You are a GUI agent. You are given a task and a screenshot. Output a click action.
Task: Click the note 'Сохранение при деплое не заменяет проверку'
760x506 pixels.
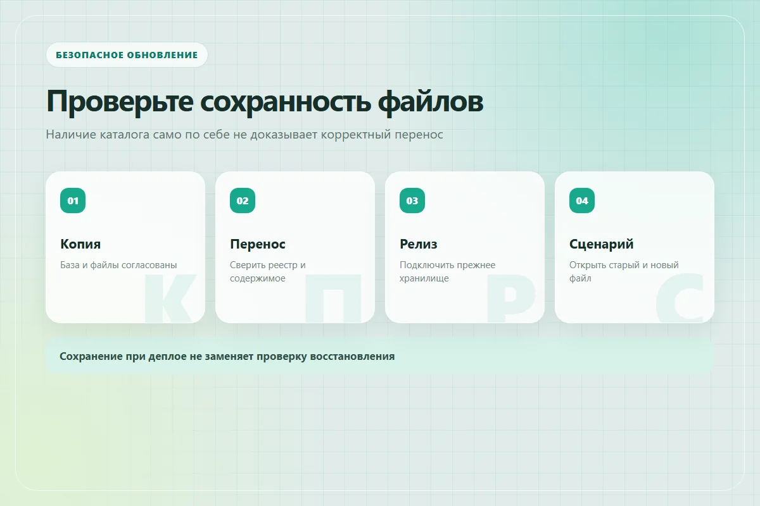click(x=380, y=356)
